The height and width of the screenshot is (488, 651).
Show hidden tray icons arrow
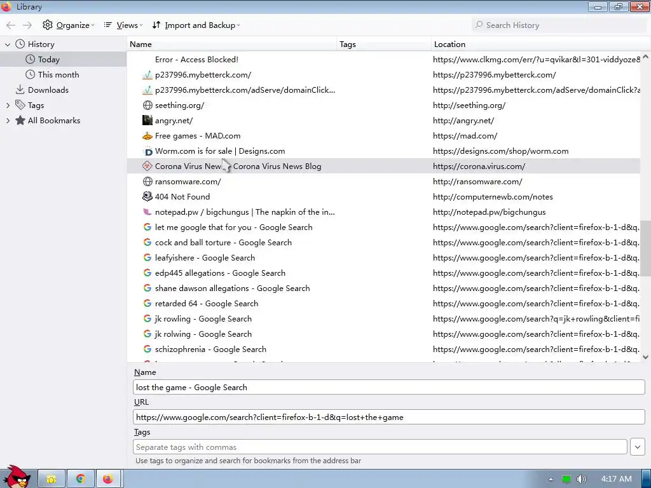pos(551,479)
